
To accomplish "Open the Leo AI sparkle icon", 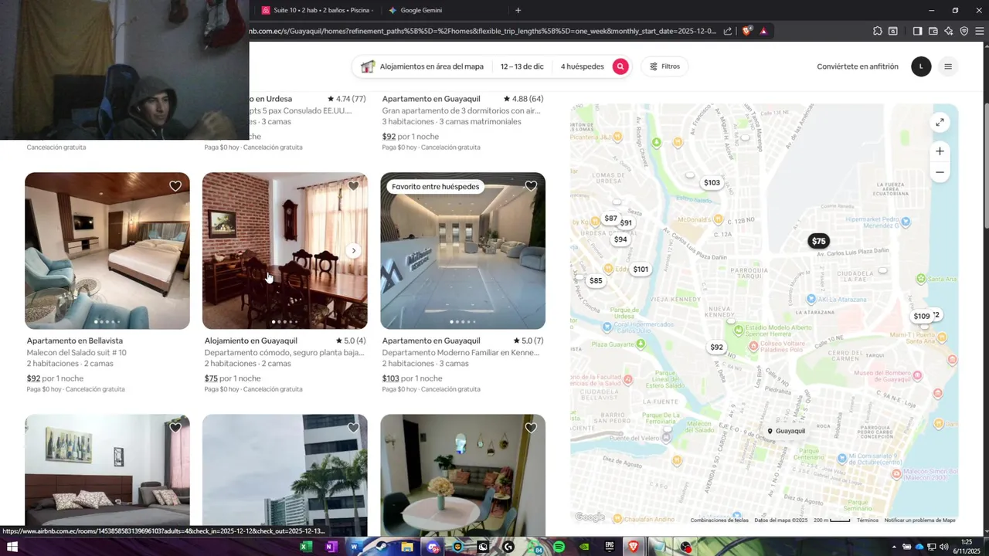I will coord(948,31).
